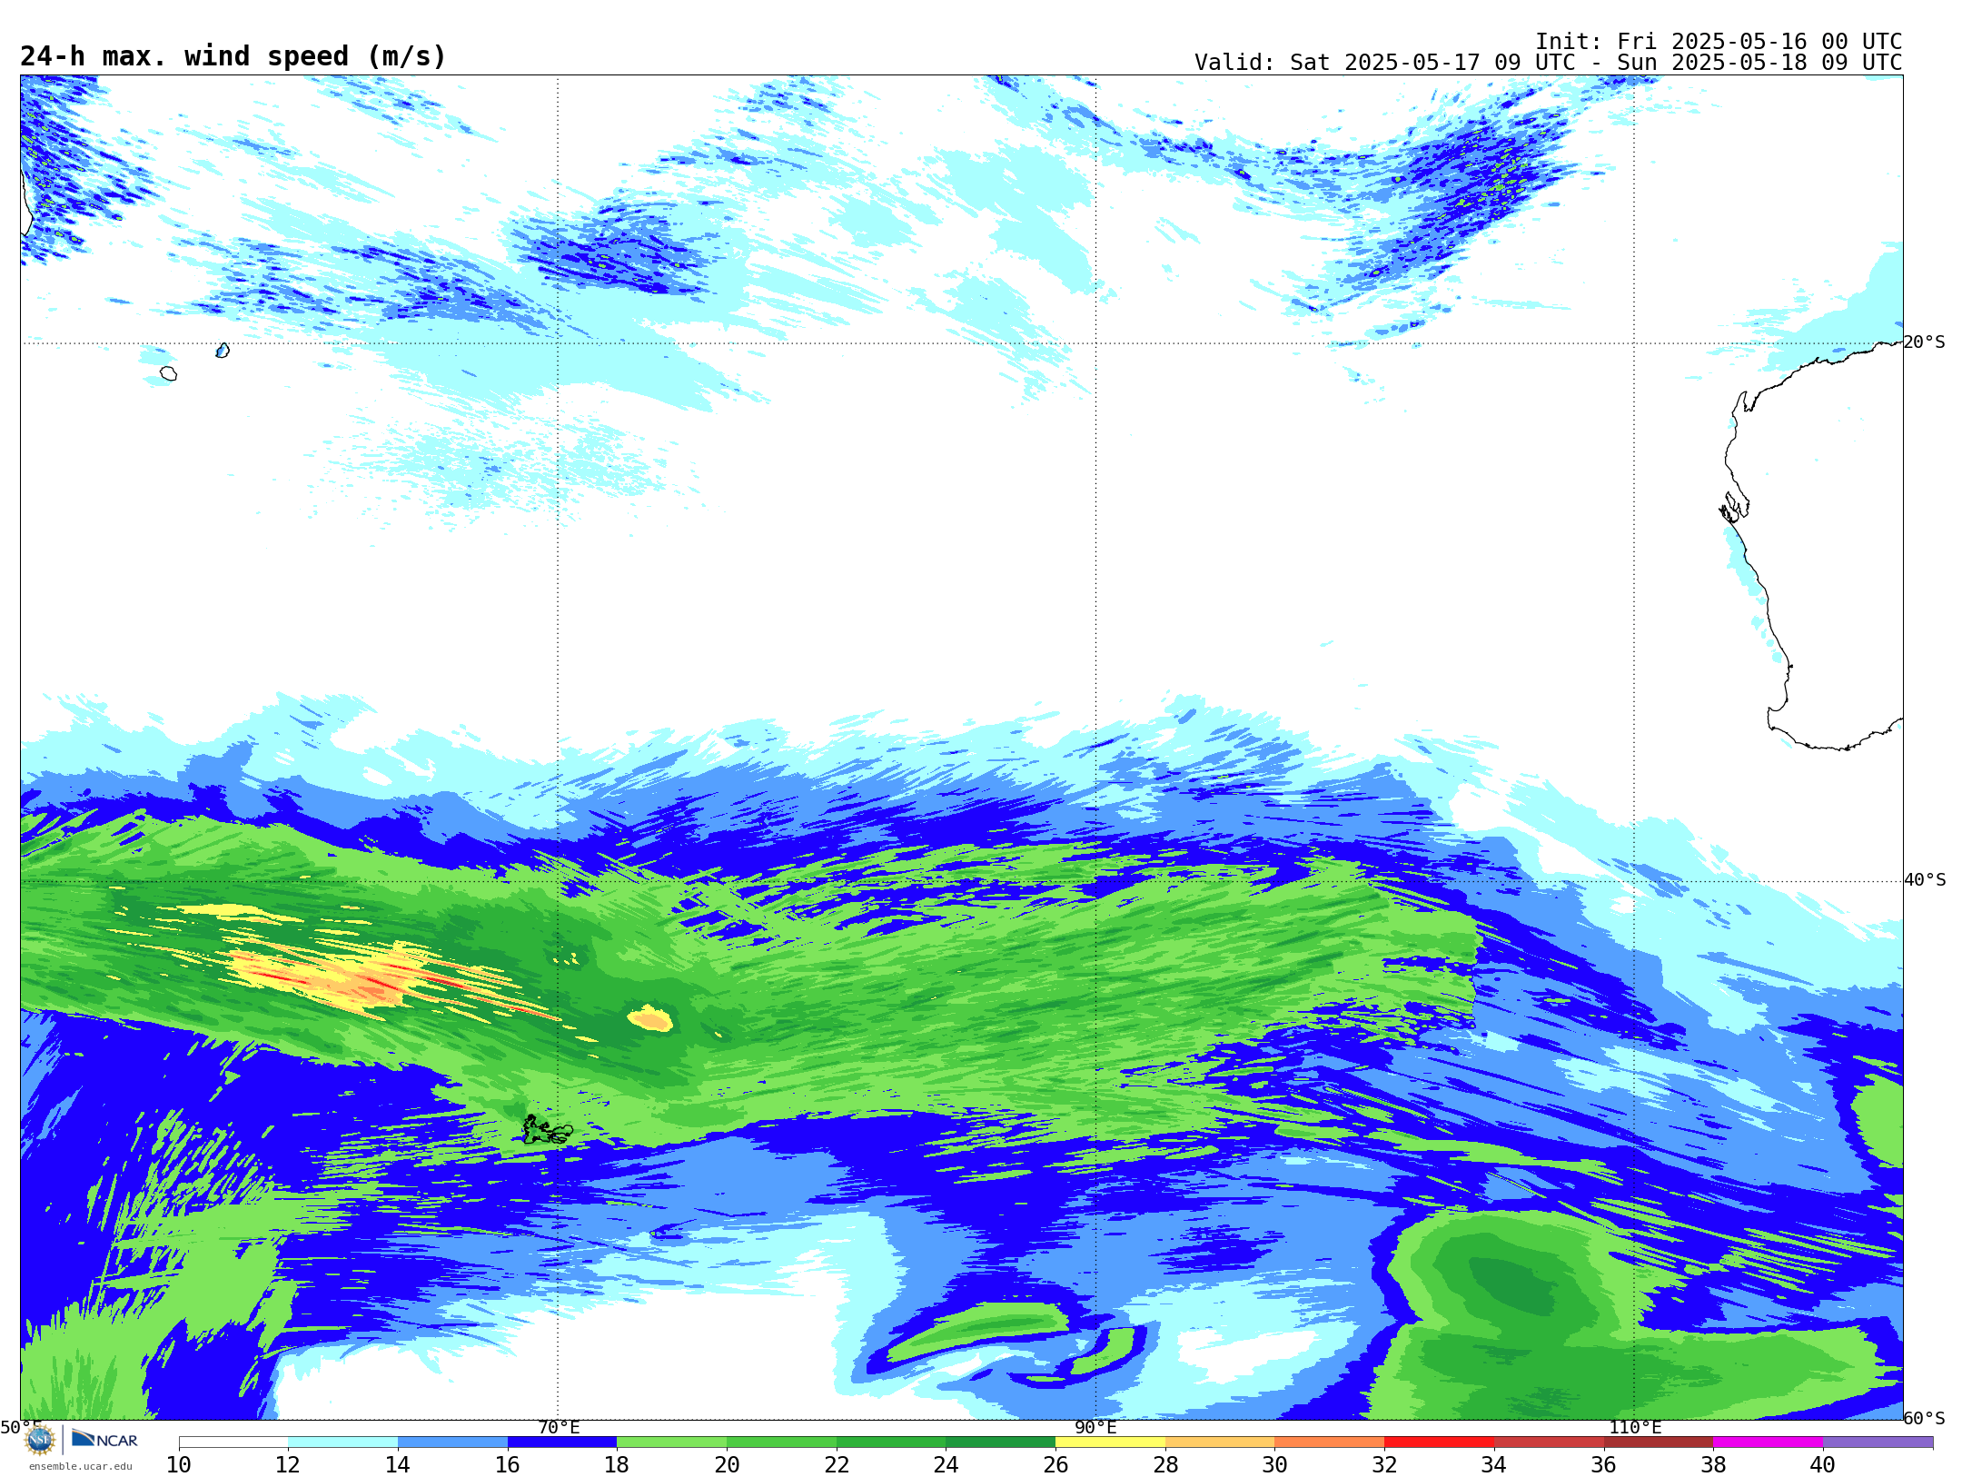
Task: Click the 110°E longitude label
Action: click(1635, 1427)
